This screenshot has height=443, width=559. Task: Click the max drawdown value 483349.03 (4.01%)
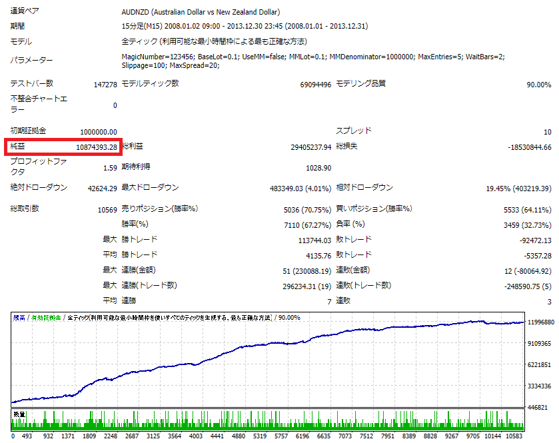point(300,189)
